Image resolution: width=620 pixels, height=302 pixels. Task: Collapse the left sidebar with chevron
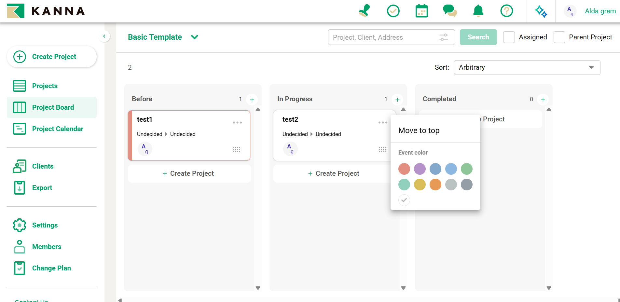tap(104, 36)
